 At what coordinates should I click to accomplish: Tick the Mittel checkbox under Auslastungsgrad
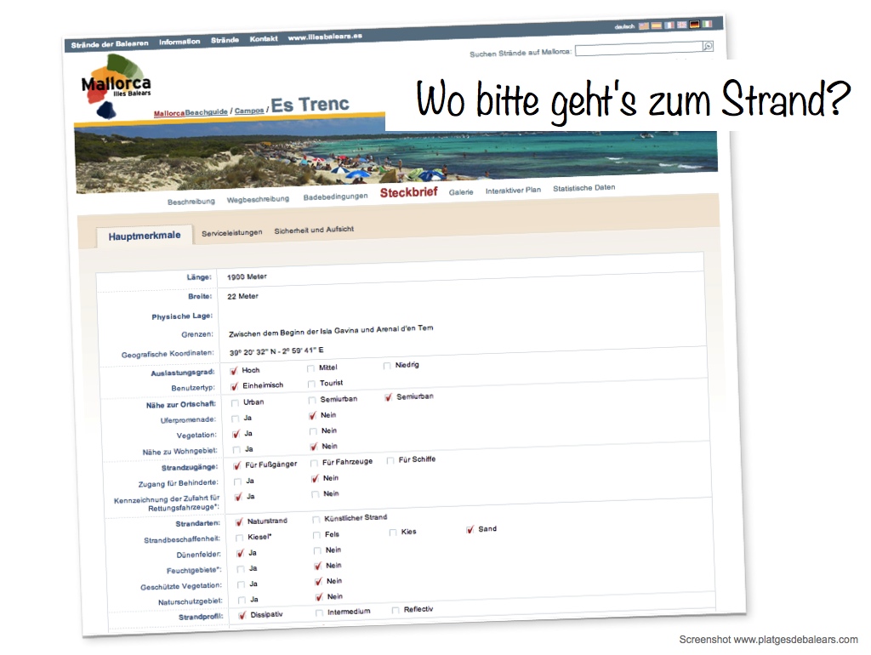pos(311,368)
